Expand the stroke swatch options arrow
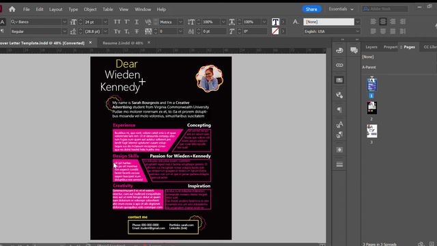Image resolution: width=437 pixels, height=246 pixels. pyautogui.click(x=283, y=31)
